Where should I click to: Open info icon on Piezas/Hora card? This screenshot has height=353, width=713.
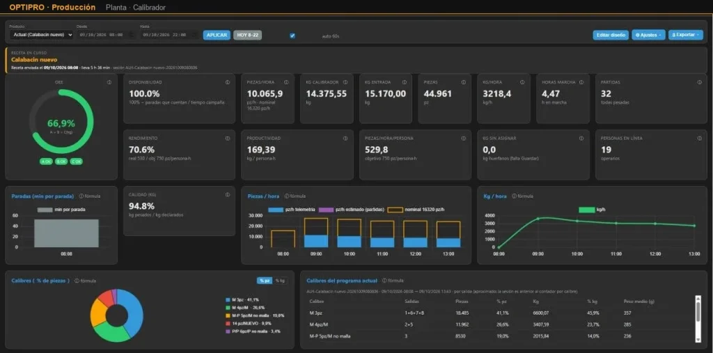click(286, 82)
